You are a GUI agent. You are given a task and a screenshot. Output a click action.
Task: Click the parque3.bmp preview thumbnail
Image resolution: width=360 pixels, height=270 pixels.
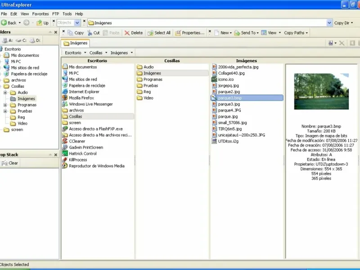pyautogui.click(x=321, y=91)
